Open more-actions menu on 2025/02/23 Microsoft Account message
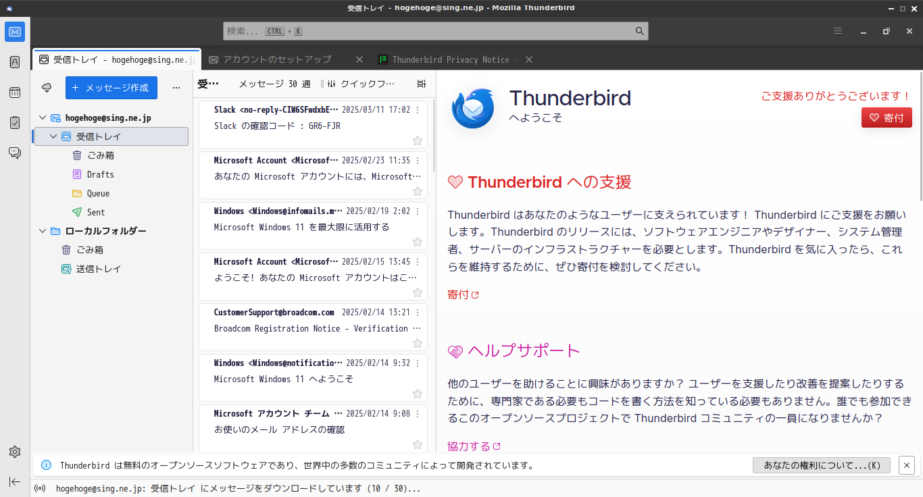Viewport: 923px width, 497px height. [x=418, y=161]
